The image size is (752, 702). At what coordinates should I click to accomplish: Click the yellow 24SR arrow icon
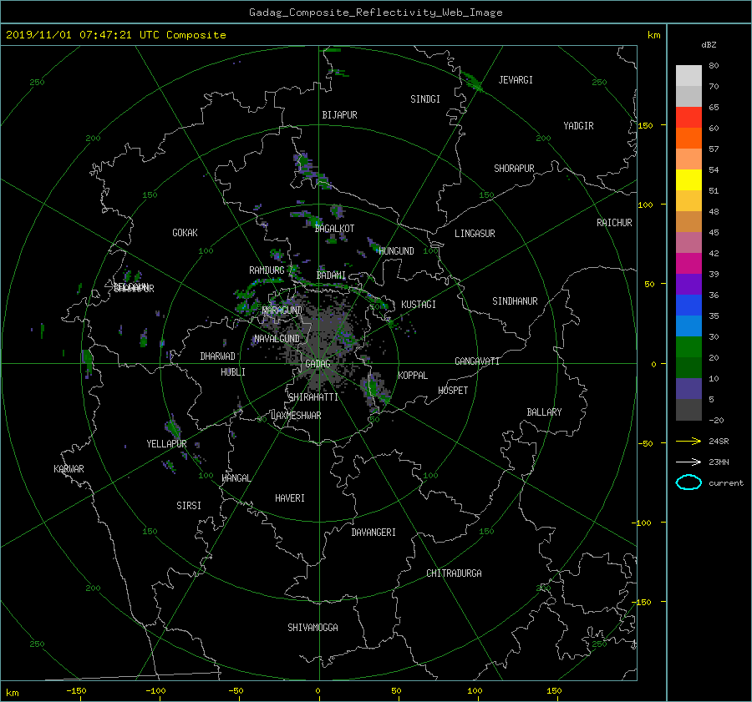[x=688, y=441]
